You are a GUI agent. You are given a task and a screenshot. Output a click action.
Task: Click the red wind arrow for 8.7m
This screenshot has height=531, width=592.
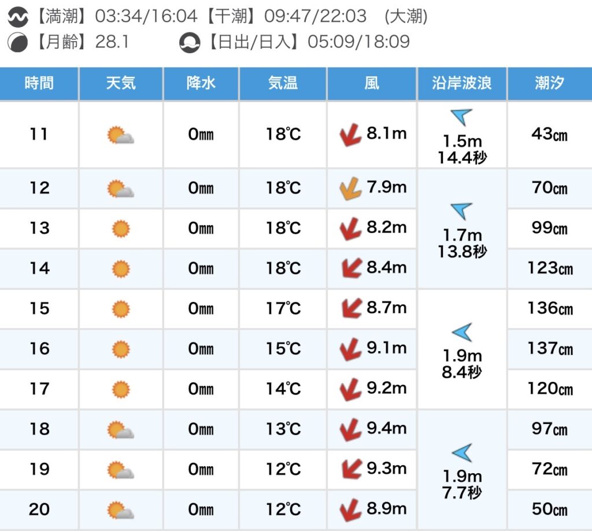tap(350, 308)
